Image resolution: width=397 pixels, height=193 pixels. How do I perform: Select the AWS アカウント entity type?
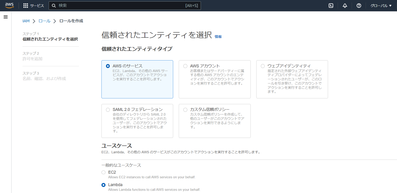(x=185, y=66)
